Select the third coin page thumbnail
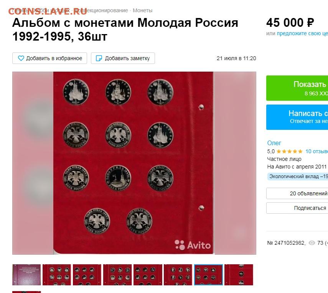328x293 pixels. click(x=87, y=275)
